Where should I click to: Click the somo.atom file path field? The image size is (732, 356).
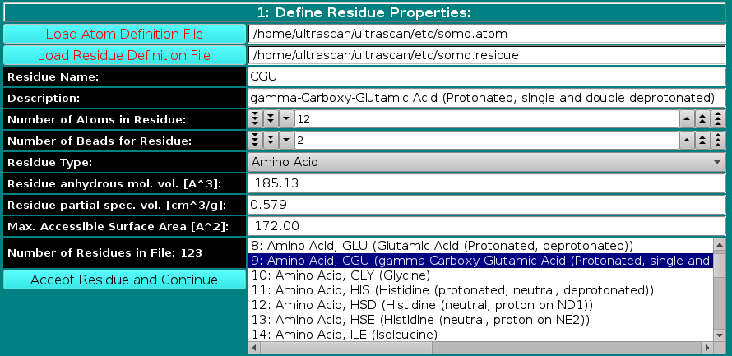487,34
